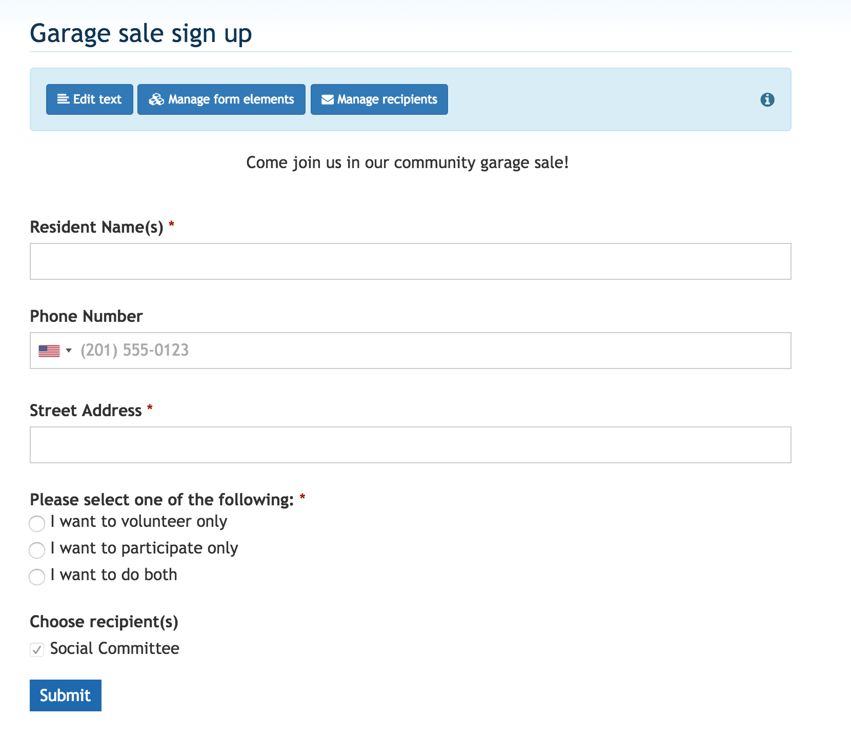Click the cubes icon on Manage form elements
The width and height of the screenshot is (851, 738).
[x=156, y=99]
